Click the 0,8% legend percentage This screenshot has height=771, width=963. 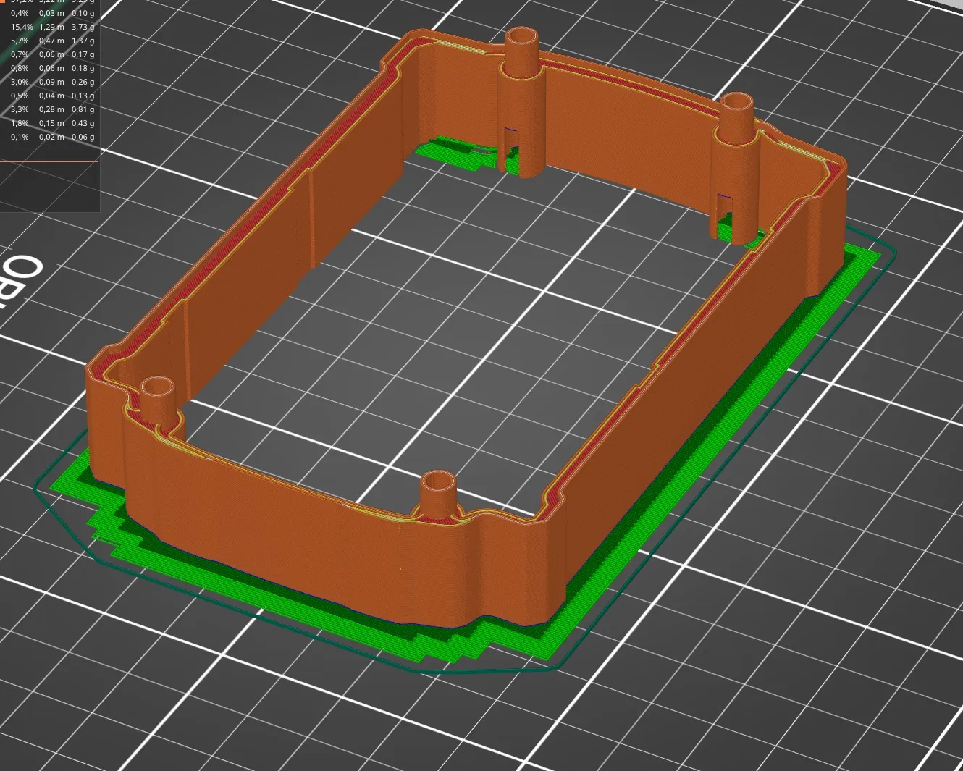[20, 68]
